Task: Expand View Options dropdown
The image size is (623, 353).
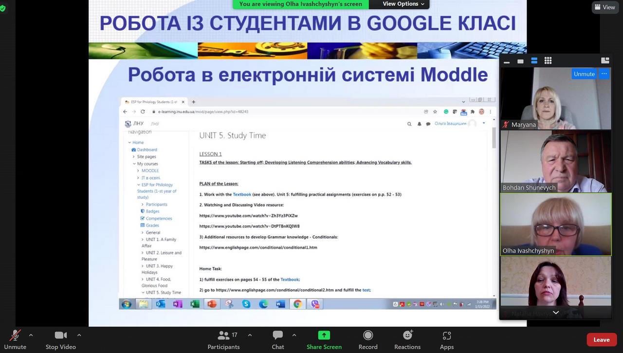Action: pos(403,4)
